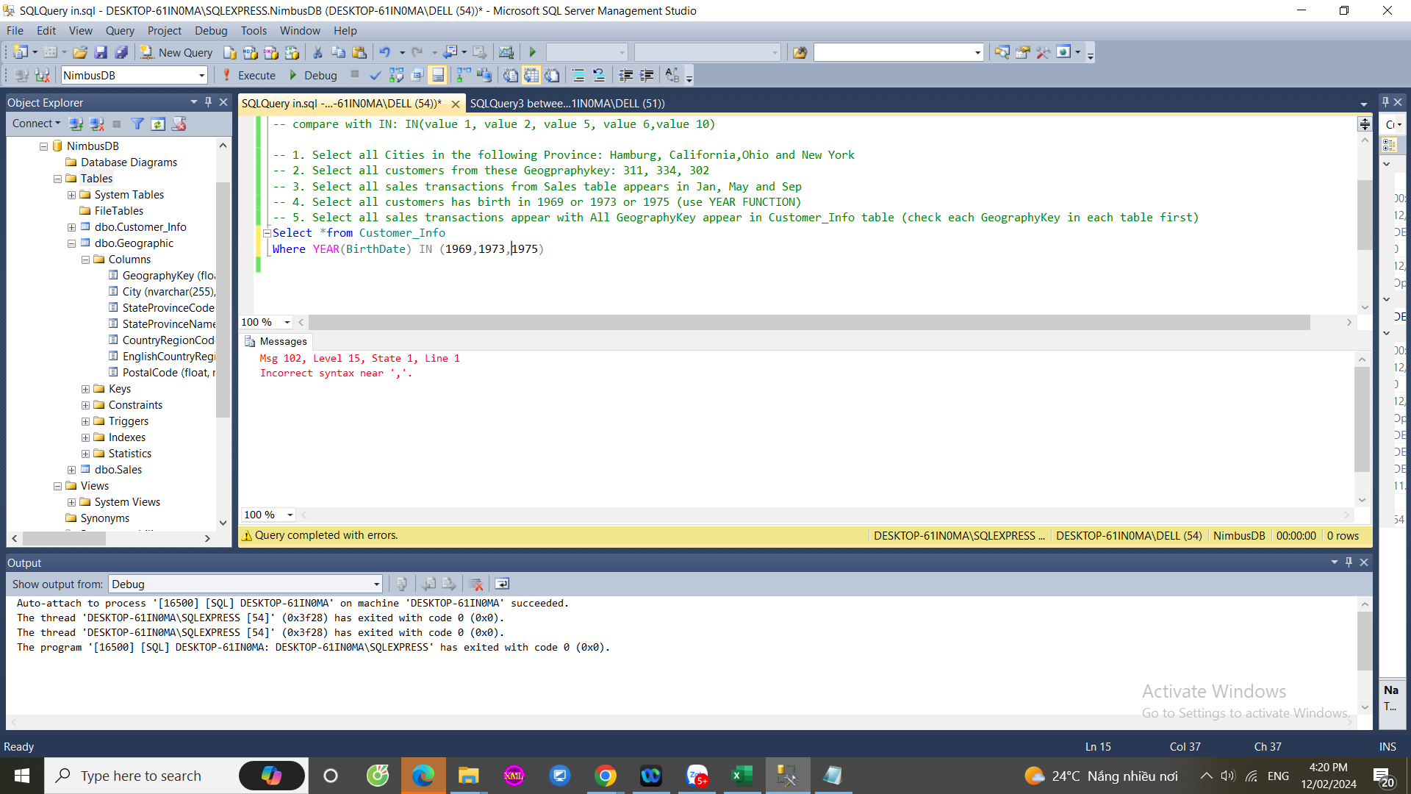Click the Save All icon
Screen dimensions: 1411x794
point(121,52)
